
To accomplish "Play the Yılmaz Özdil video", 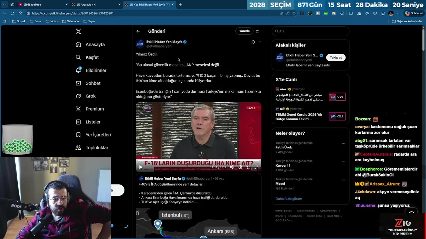I will tap(140, 167).
